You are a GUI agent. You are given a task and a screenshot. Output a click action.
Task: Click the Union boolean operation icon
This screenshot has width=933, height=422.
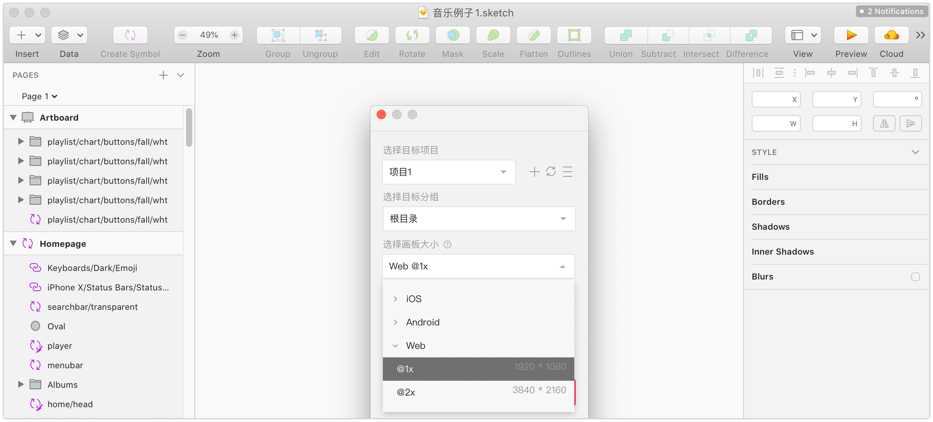pyautogui.click(x=626, y=35)
